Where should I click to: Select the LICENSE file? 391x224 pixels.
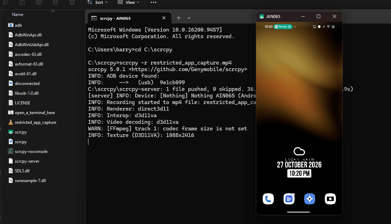[19, 103]
